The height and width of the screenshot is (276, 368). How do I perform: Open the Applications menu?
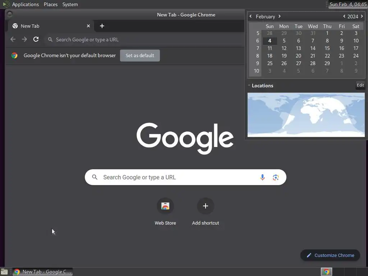point(26,4)
